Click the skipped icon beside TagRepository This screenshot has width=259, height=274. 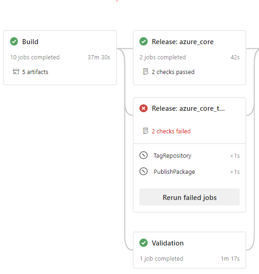point(144,155)
